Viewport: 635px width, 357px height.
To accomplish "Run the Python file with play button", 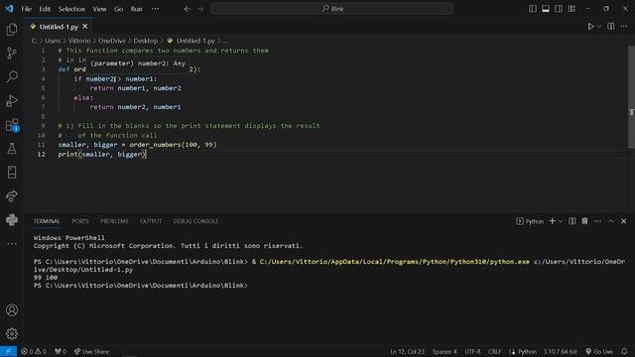I will click(x=590, y=27).
